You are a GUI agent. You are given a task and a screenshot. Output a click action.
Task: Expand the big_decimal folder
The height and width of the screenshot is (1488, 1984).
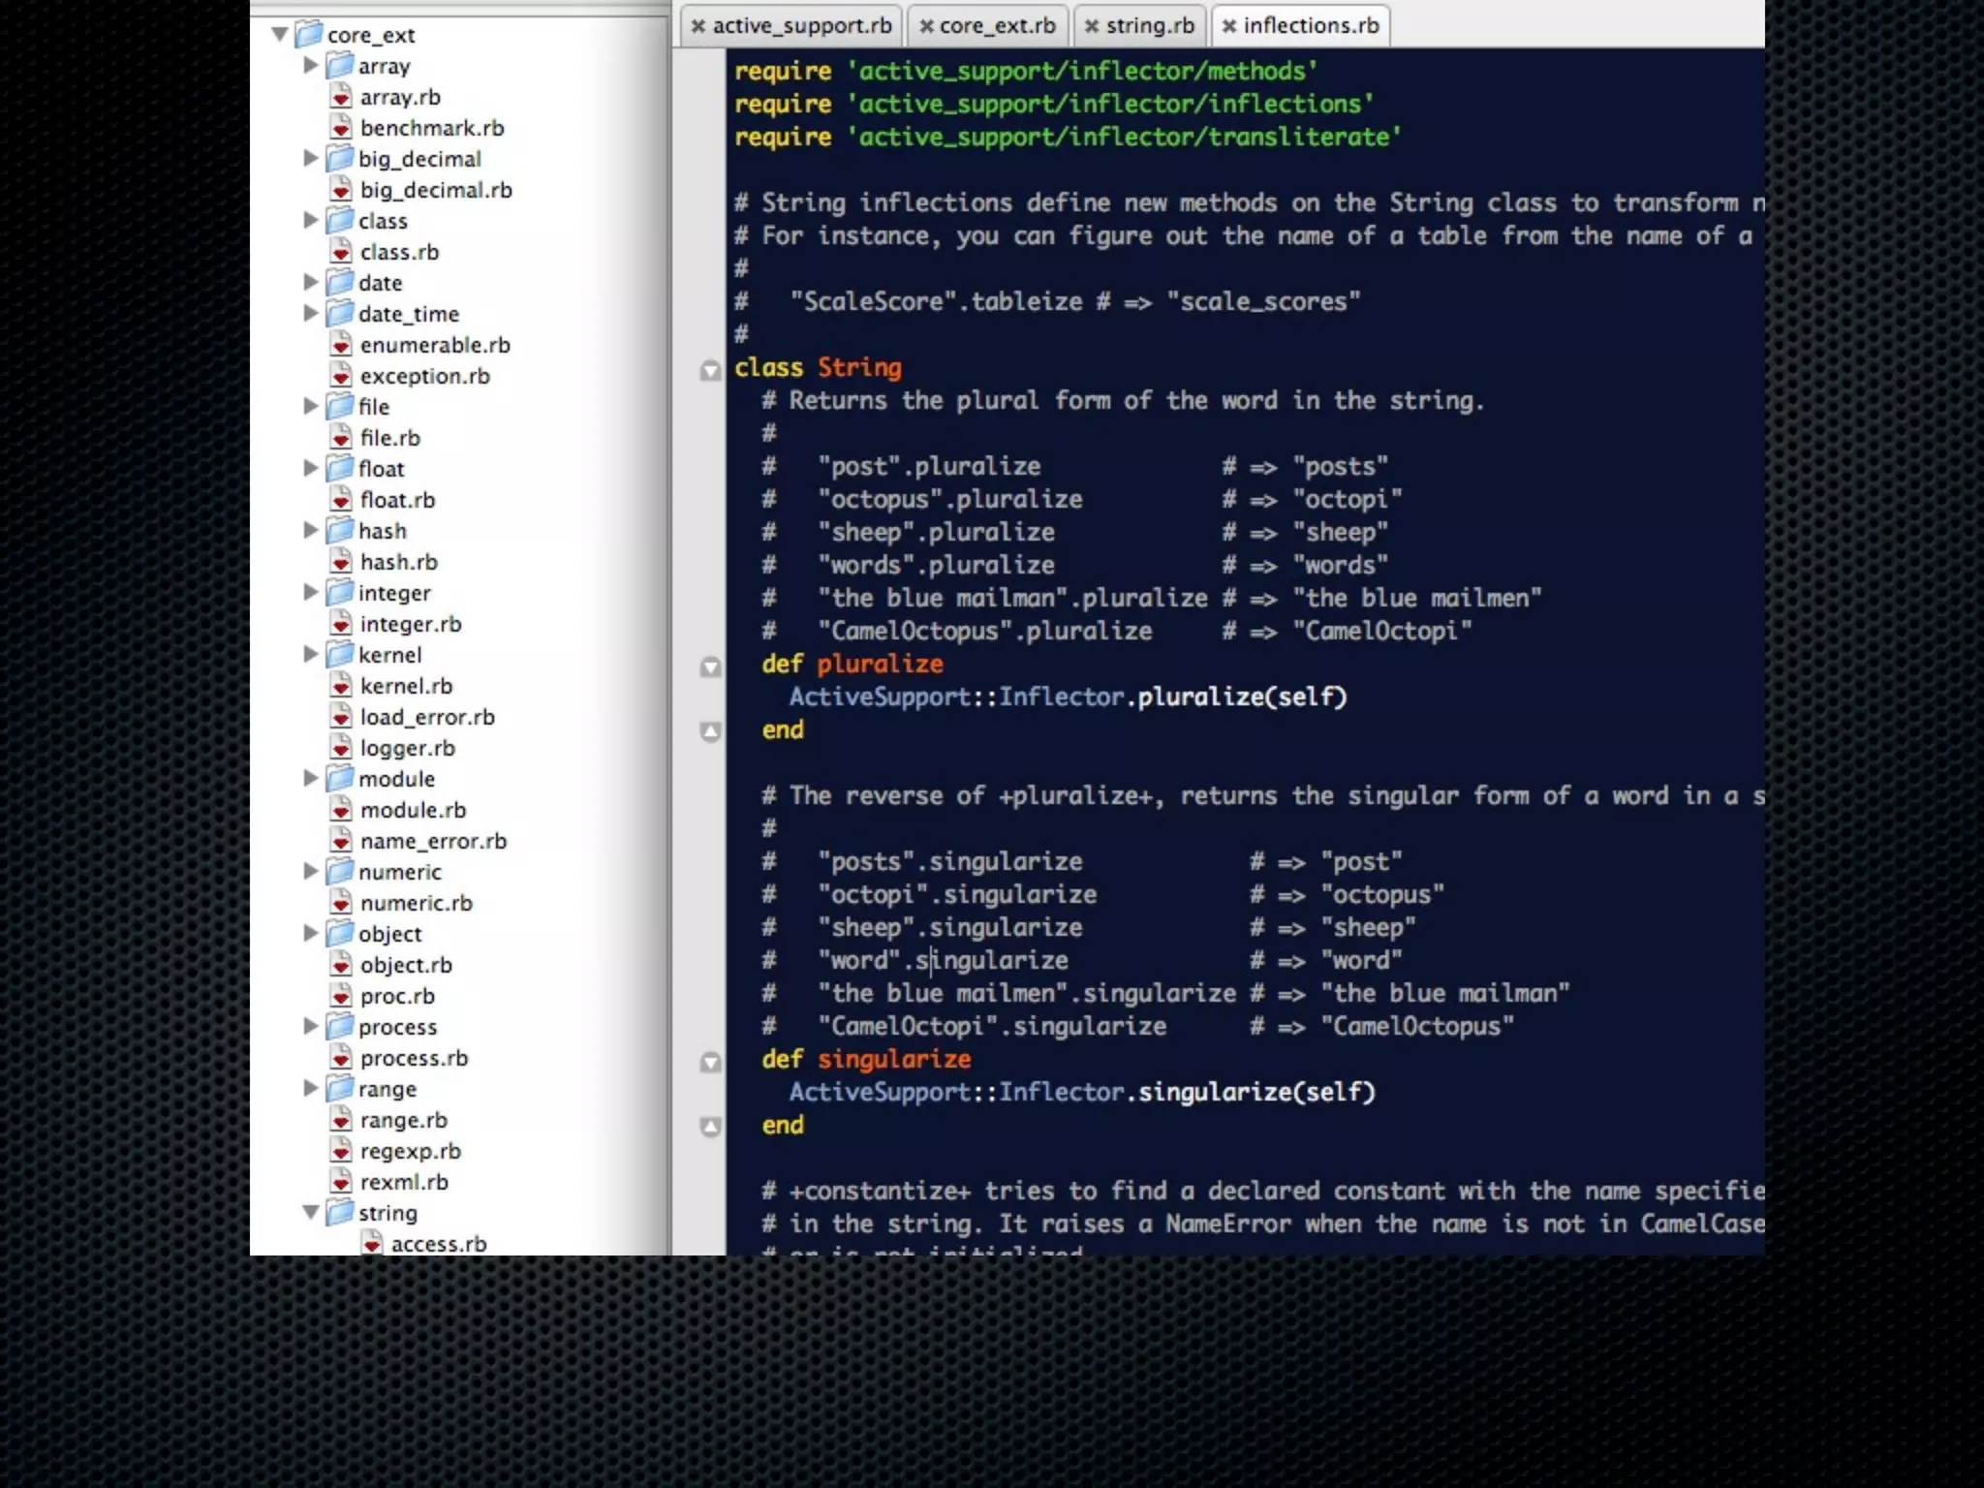310,158
